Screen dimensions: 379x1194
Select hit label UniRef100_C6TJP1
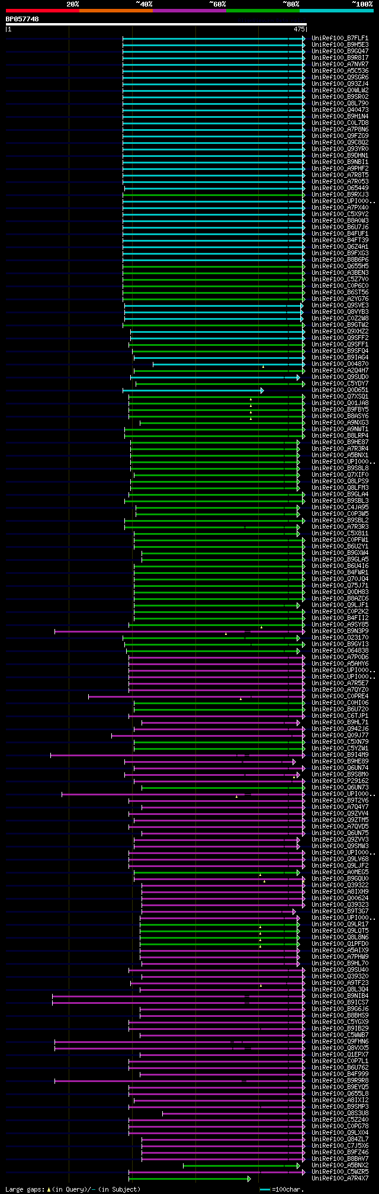click(x=340, y=715)
